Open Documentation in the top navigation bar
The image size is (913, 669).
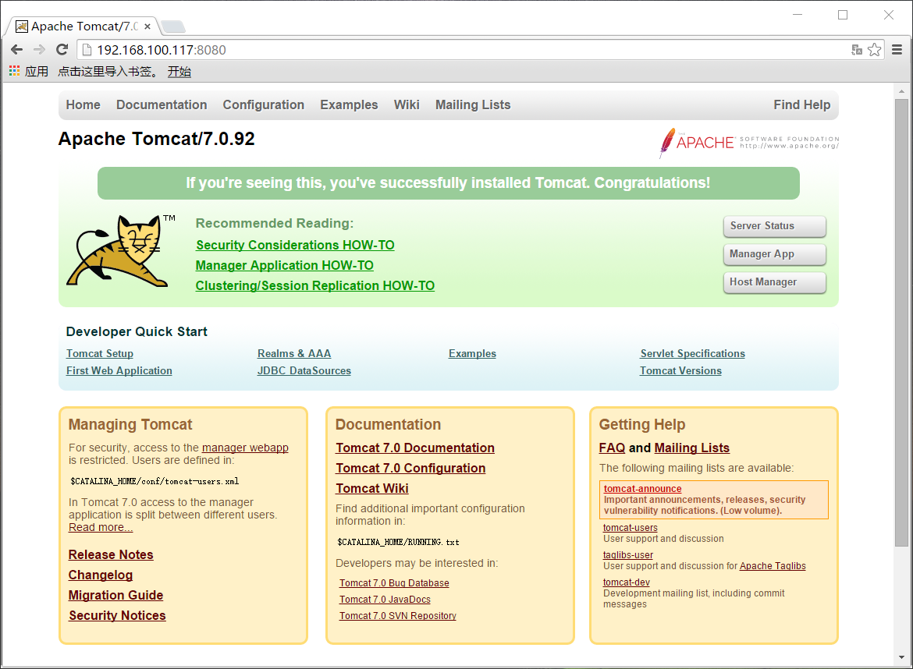162,104
